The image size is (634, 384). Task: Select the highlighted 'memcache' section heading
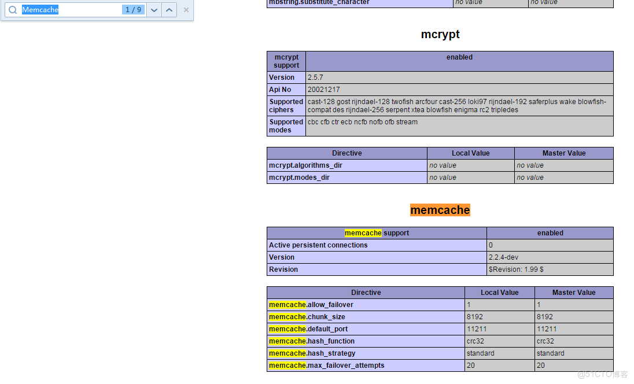click(440, 210)
